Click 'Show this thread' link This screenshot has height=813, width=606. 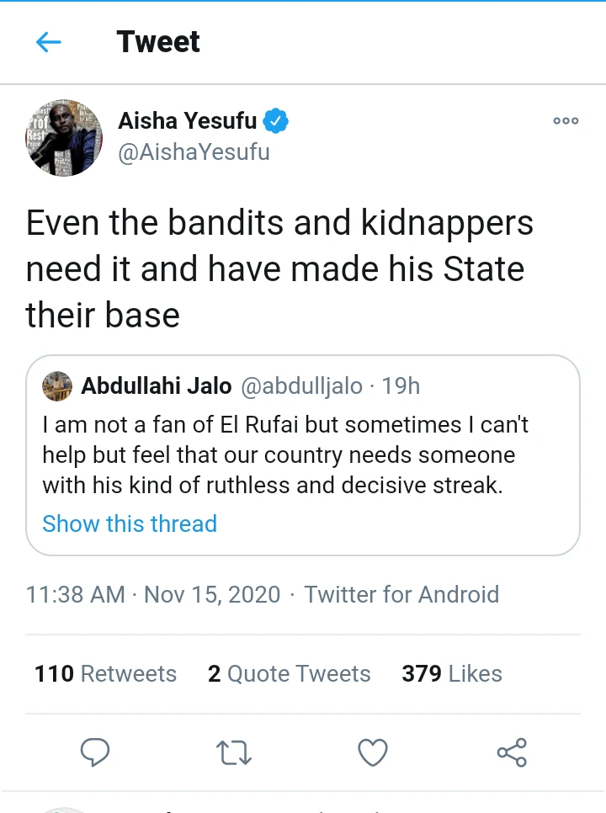click(x=130, y=523)
